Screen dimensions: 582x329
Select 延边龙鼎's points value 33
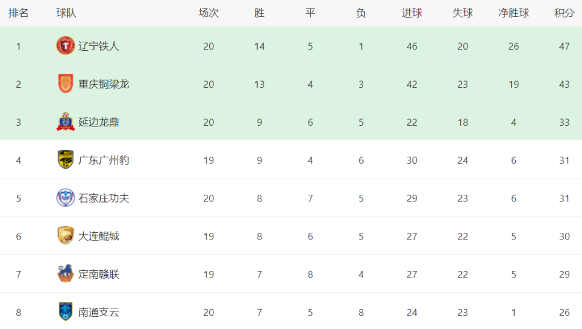click(564, 122)
